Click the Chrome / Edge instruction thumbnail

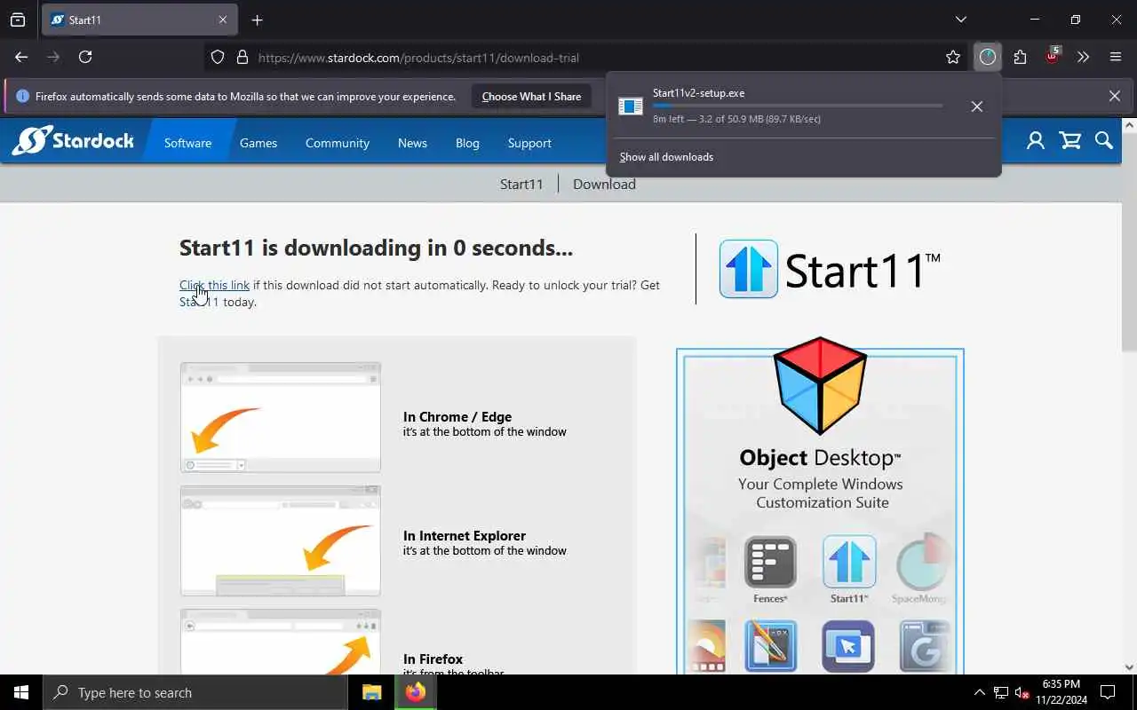click(281, 417)
